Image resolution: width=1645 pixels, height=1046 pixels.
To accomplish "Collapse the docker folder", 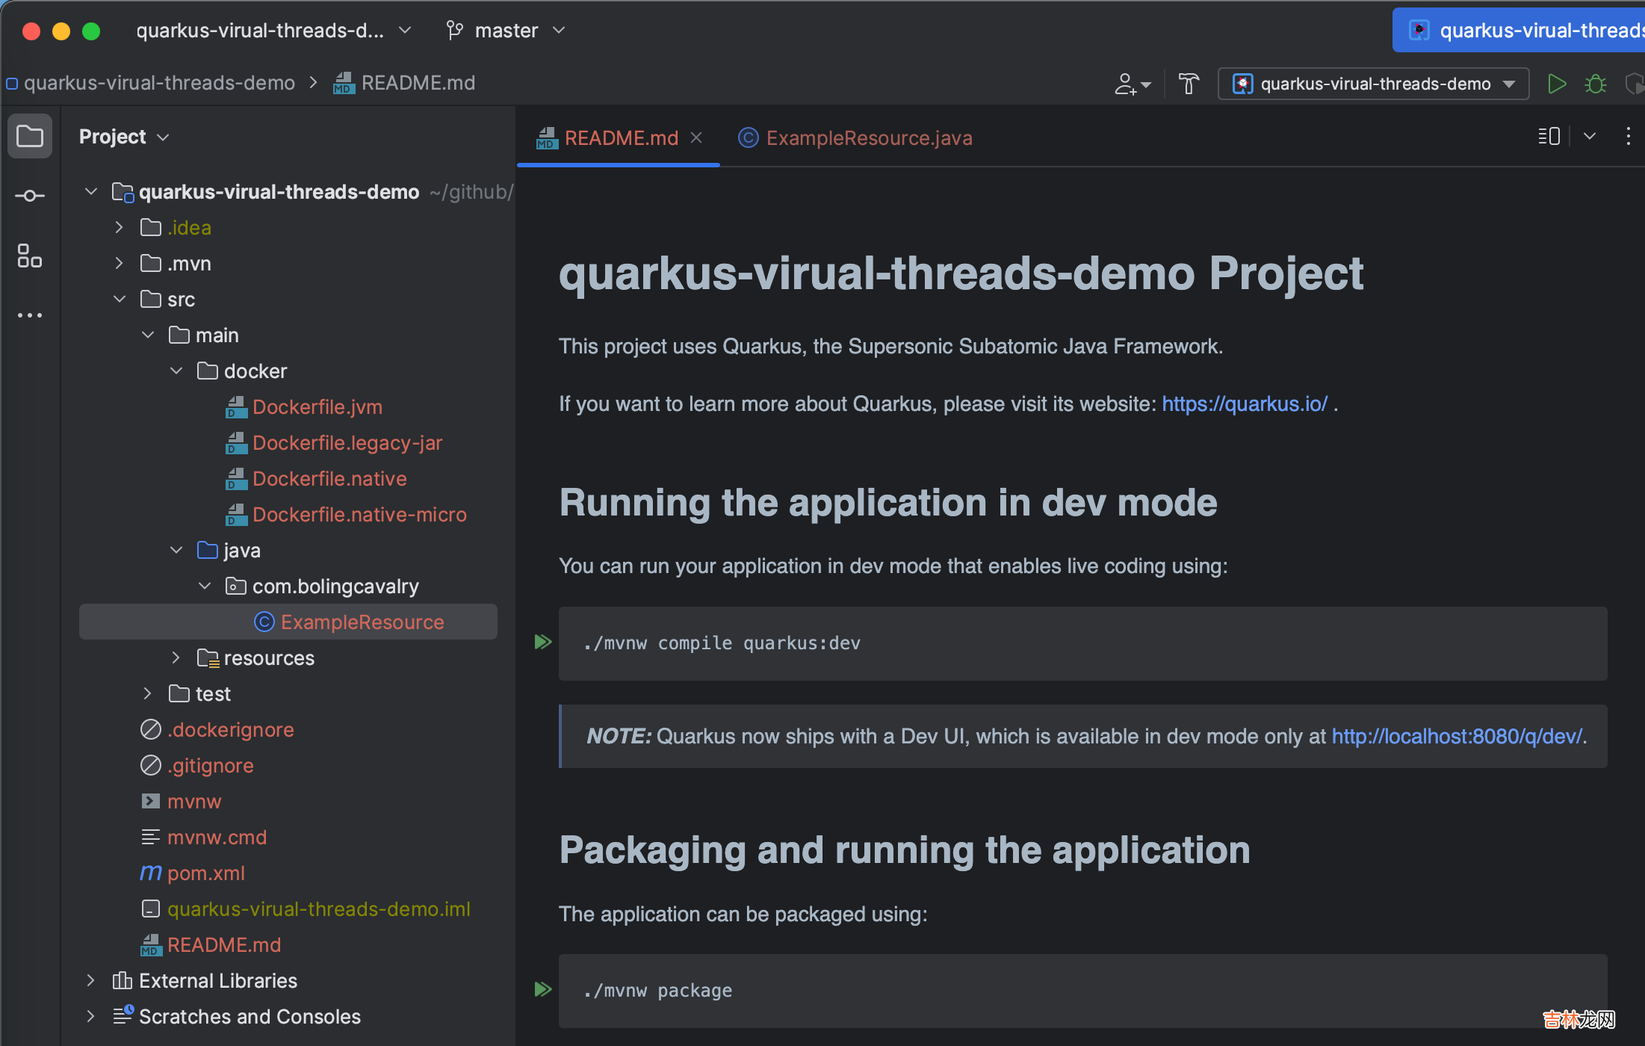I will (176, 371).
